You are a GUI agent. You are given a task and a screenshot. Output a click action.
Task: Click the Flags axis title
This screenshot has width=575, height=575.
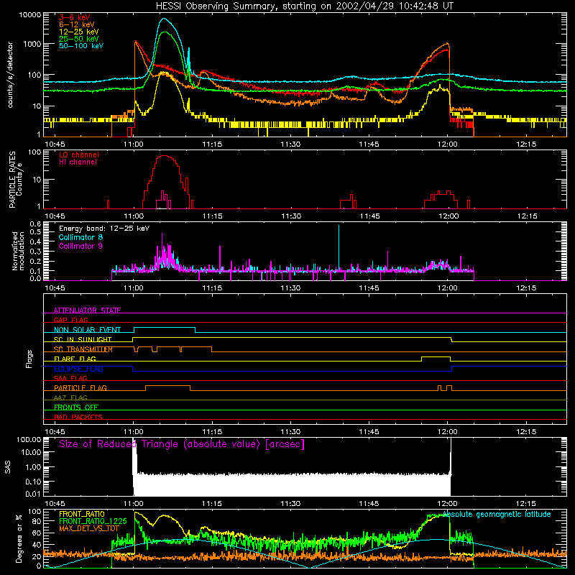pyautogui.click(x=29, y=359)
